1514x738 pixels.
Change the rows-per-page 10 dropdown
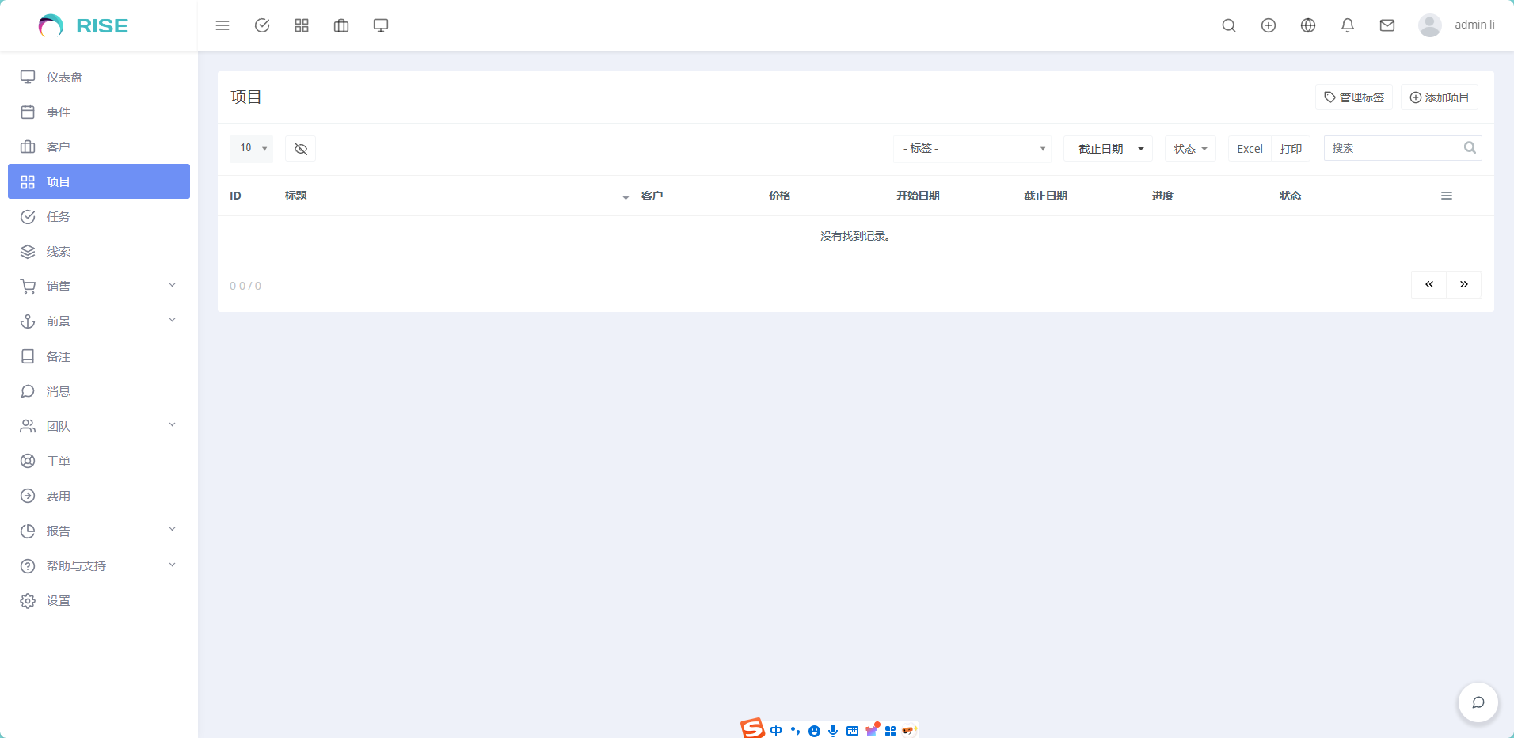[252, 148]
